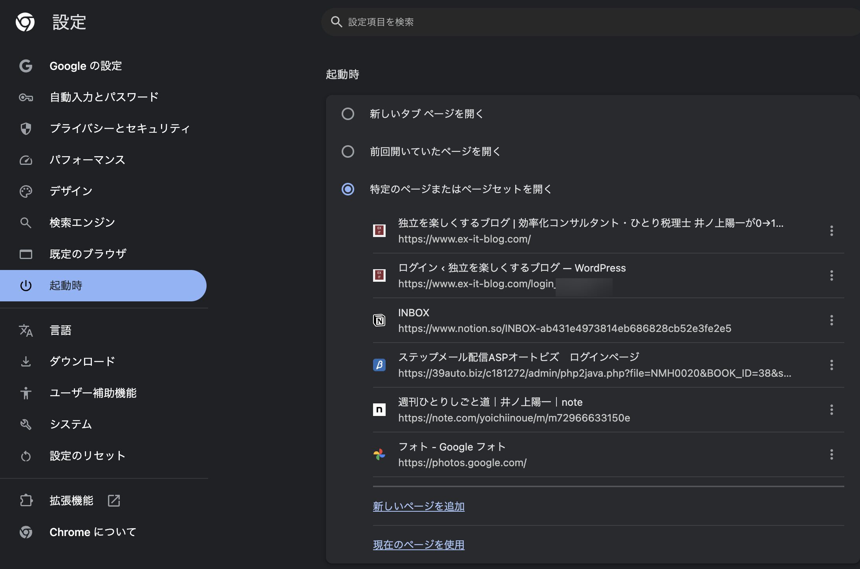Viewport: 860px width, 569px height.
Task: Select 前回開いていたページを開く radio button
Action: click(x=348, y=151)
